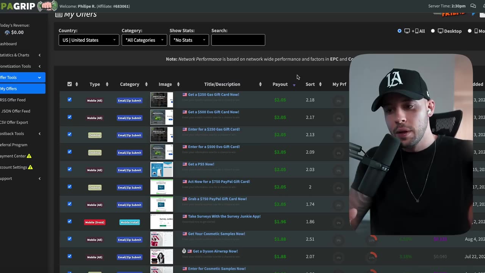Click the stopwatch icon on Dyson Airwrap offer
The width and height of the screenshot is (485, 273).
(184, 251)
